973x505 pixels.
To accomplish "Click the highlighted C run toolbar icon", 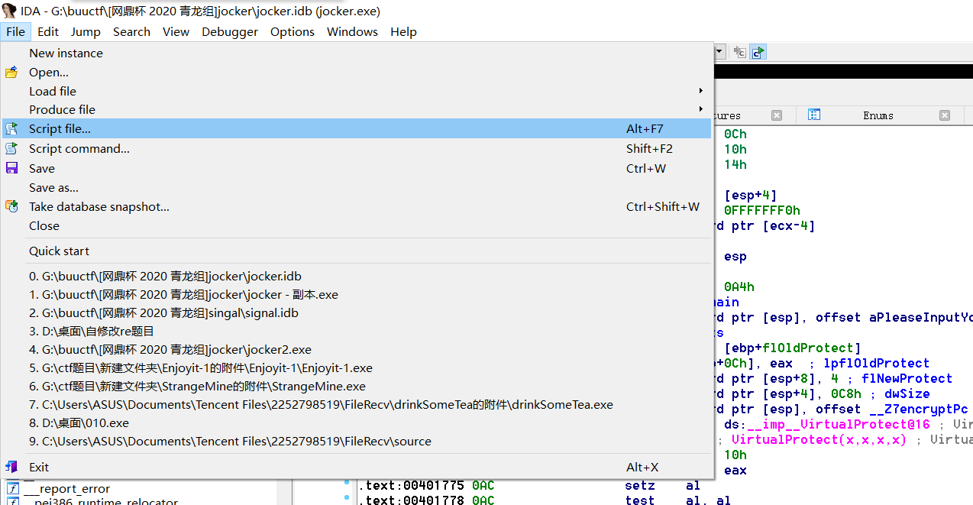I will [x=758, y=52].
